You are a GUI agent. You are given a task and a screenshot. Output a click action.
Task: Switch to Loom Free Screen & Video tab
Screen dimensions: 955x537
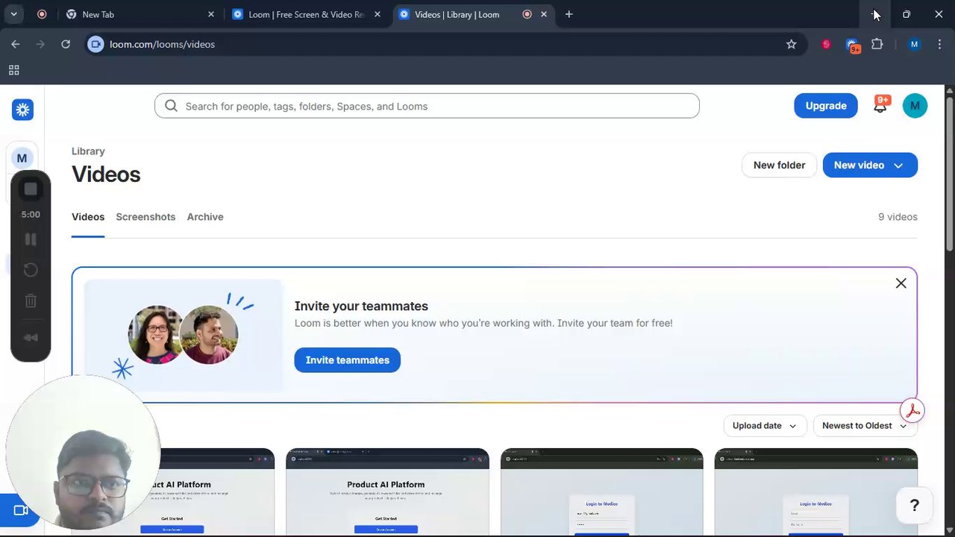[x=307, y=14]
